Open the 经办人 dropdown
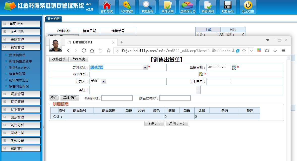 click(x=104, y=81)
